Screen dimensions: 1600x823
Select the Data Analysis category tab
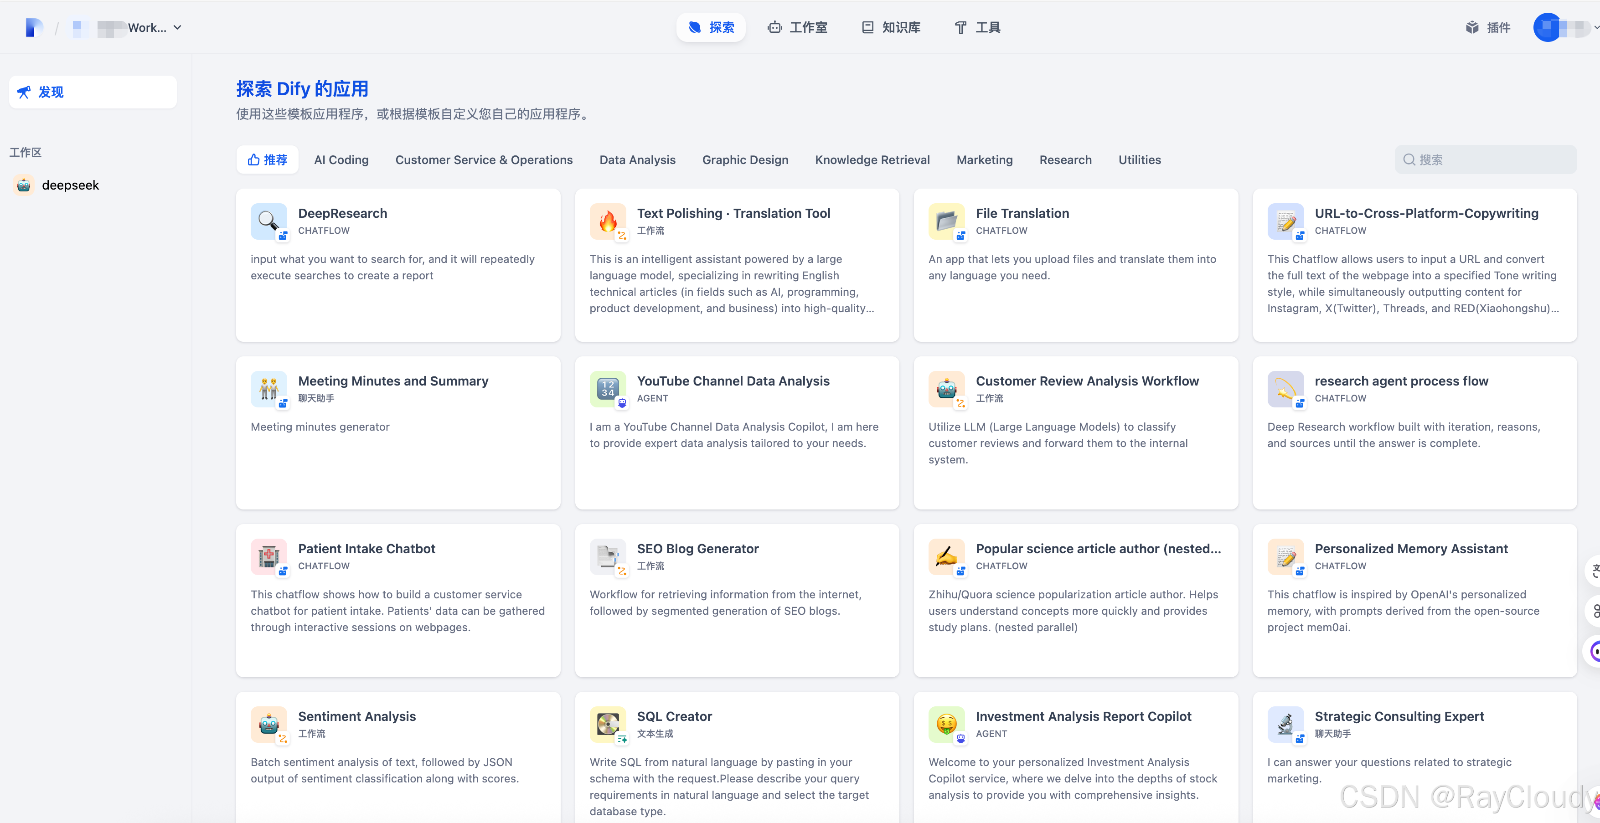click(637, 159)
